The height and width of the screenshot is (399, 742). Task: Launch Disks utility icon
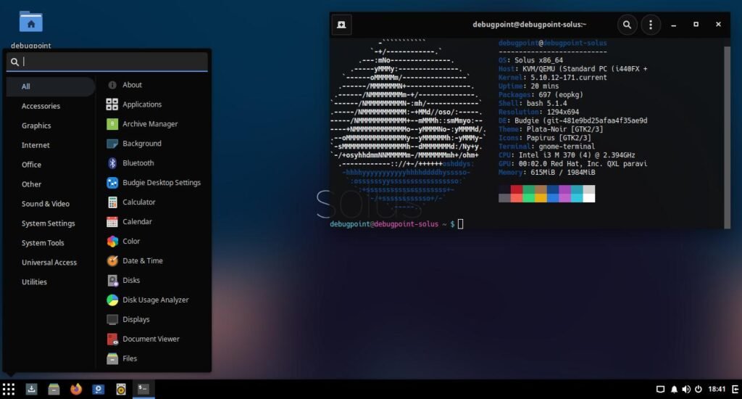(x=112, y=281)
